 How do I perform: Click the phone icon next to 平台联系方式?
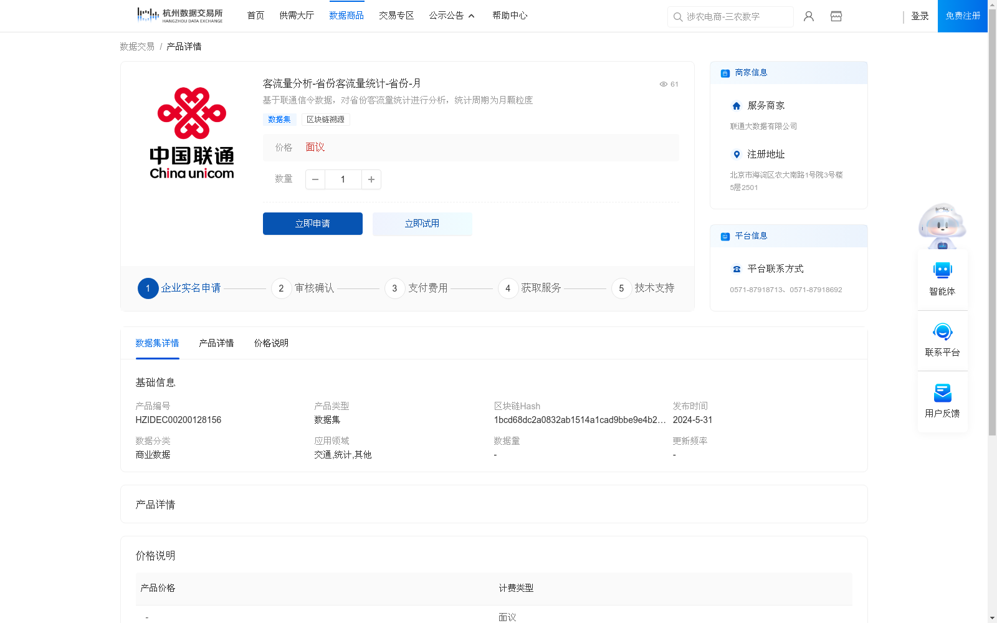[x=736, y=269]
